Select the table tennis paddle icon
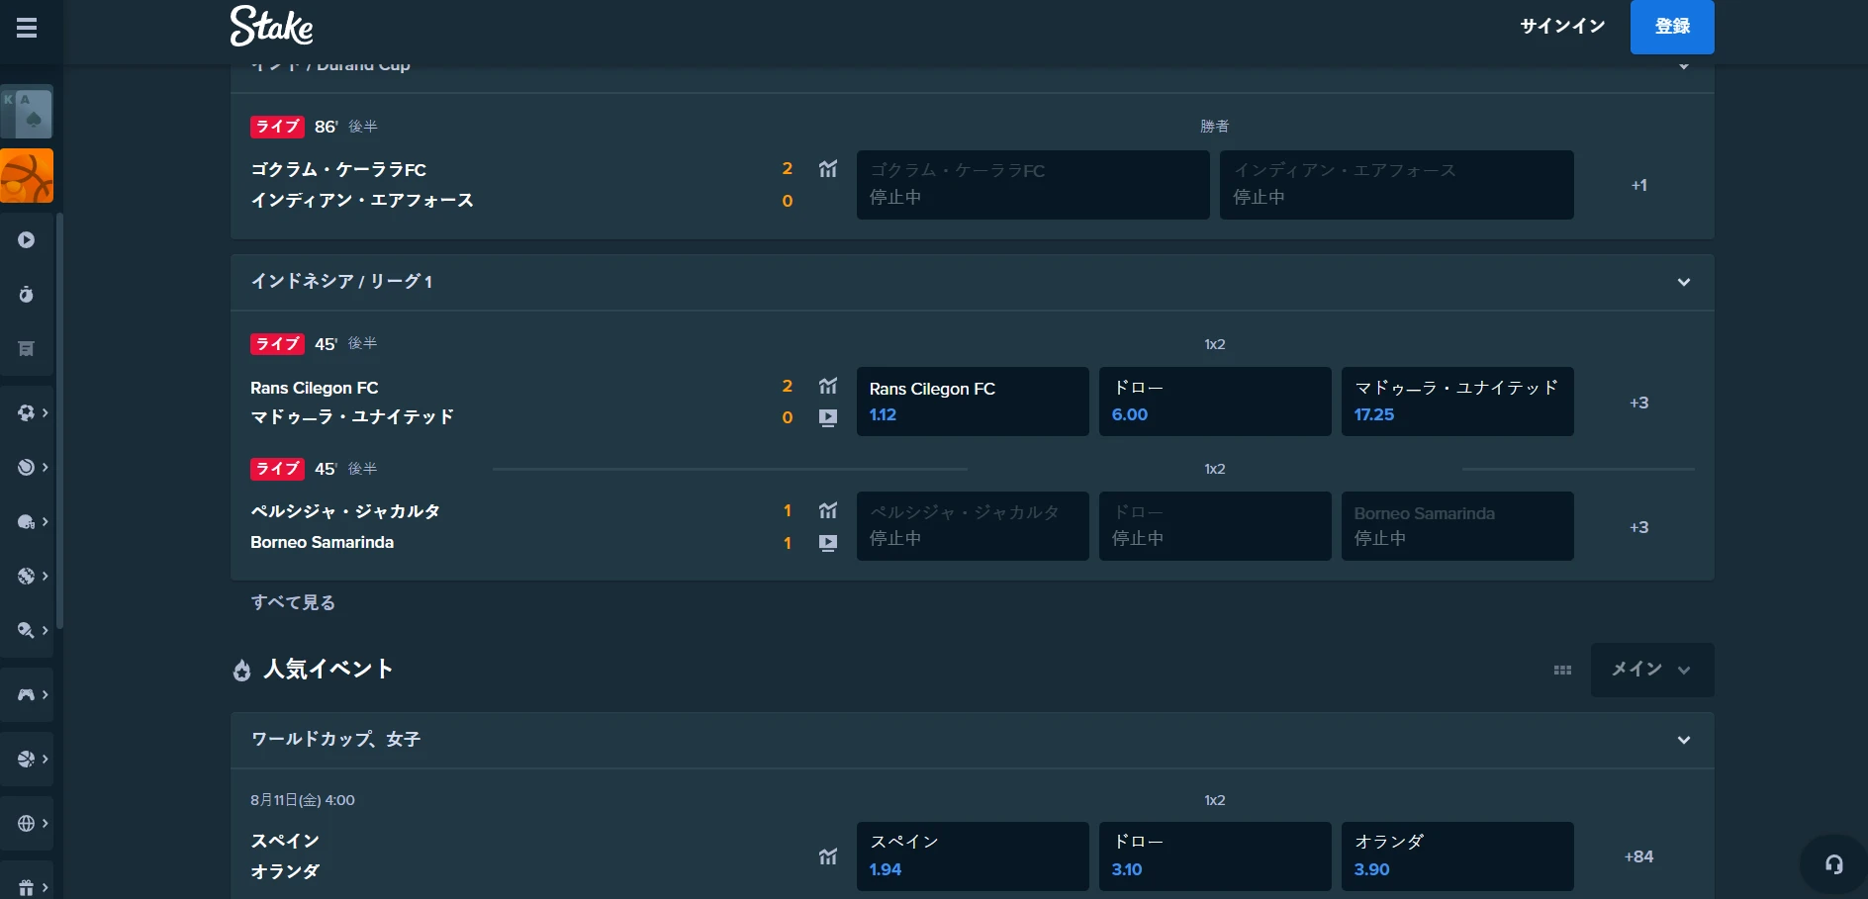The height and width of the screenshot is (899, 1868). (27, 630)
